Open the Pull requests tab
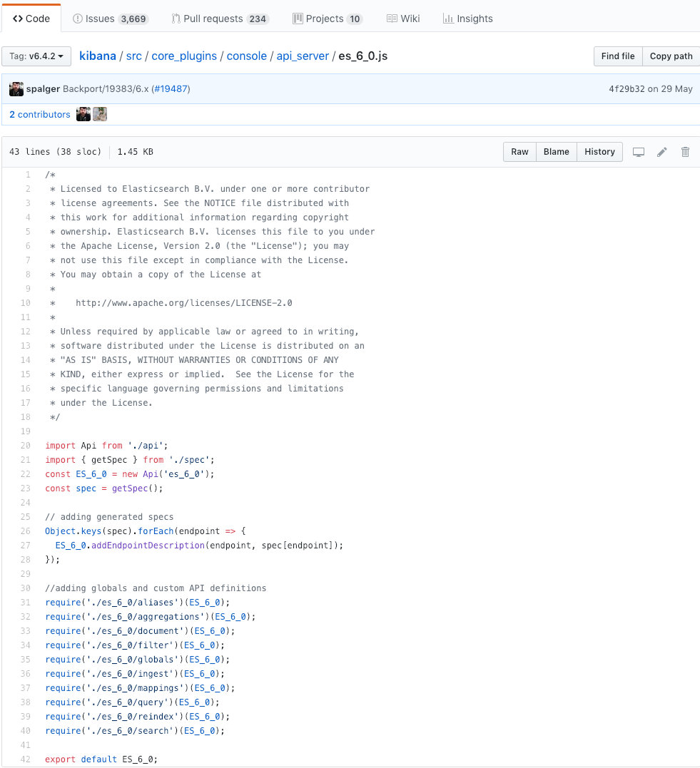Viewport: 700px width, 768px height. [x=220, y=19]
